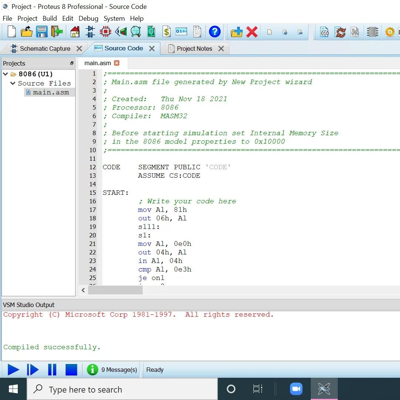Screen dimensions: 400x400
Task: Pause the simulation
Action: (x=52, y=370)
